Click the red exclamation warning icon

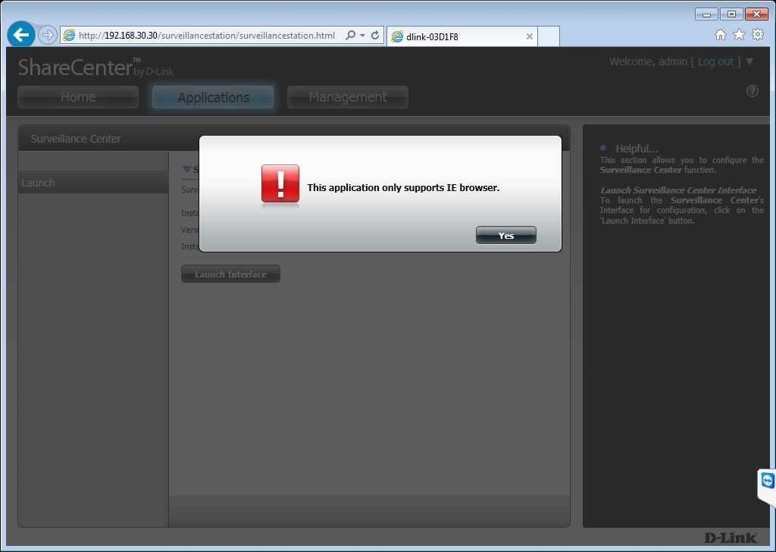[280, 183]
